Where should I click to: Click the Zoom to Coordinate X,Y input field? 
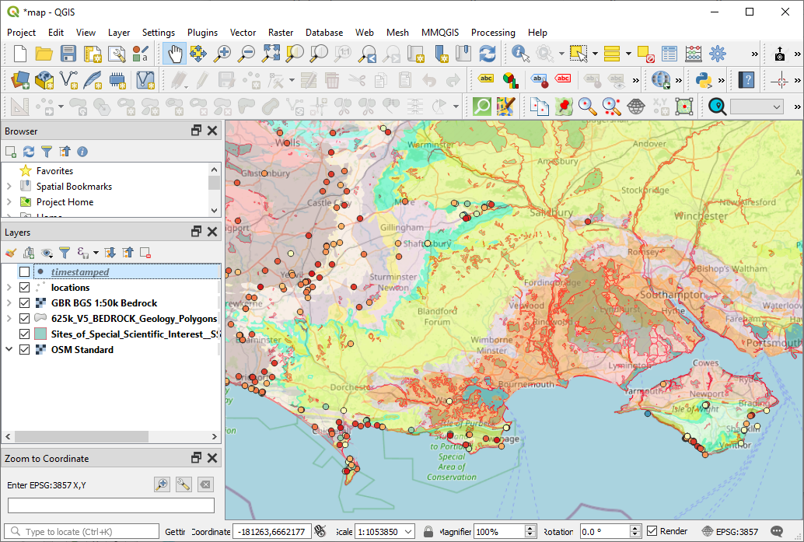tap(110, 505)
